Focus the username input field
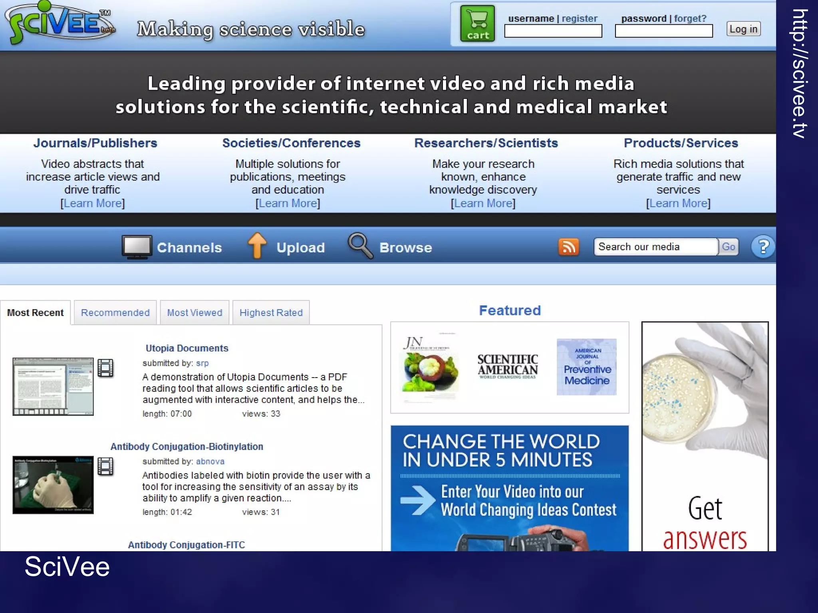818x613 pixels. pos(553,31)
